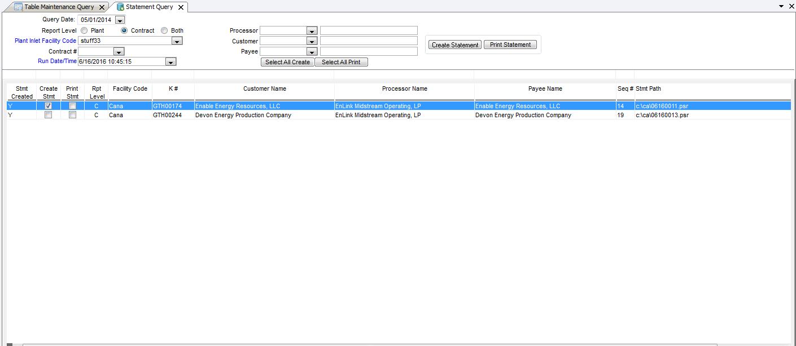Close the Statement Query tab
This screenshot has height=346, width=796.
point(181,7)
